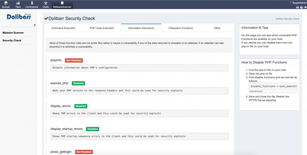Click the SuperAdmin user name
307x155 pixels.
(300, 3)
